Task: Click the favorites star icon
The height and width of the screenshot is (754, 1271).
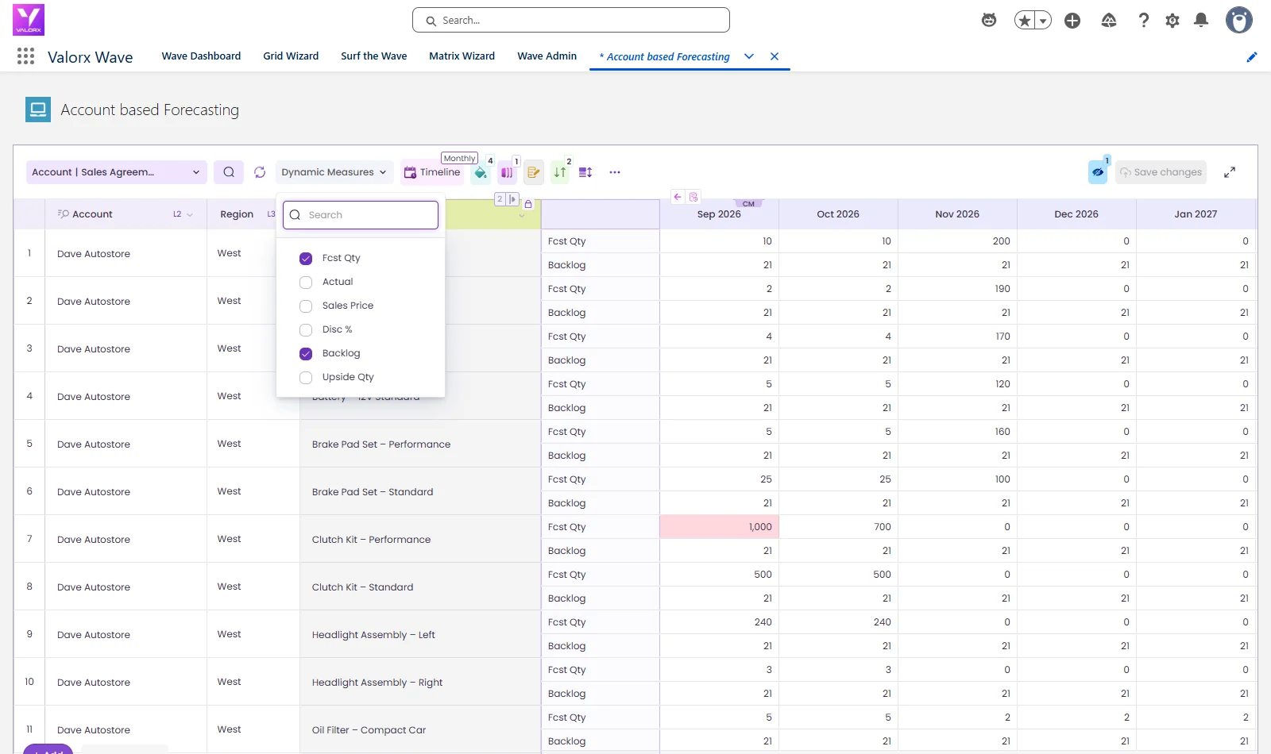Action: tap(1025, 21)
